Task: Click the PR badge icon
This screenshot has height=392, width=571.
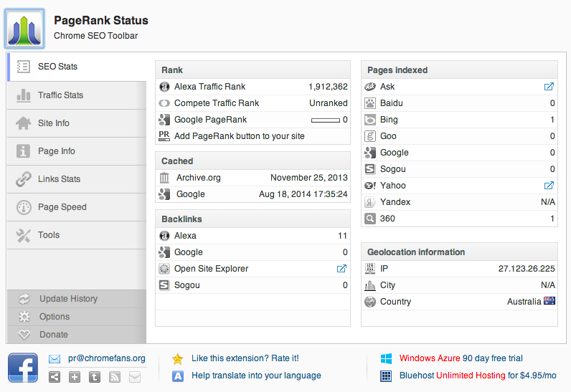Action: 164,136
